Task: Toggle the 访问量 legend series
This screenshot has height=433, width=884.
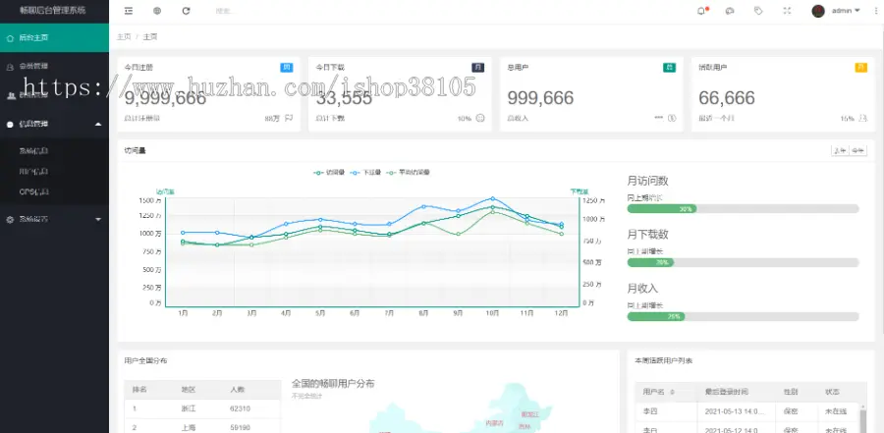Action: tap(329, 173)
